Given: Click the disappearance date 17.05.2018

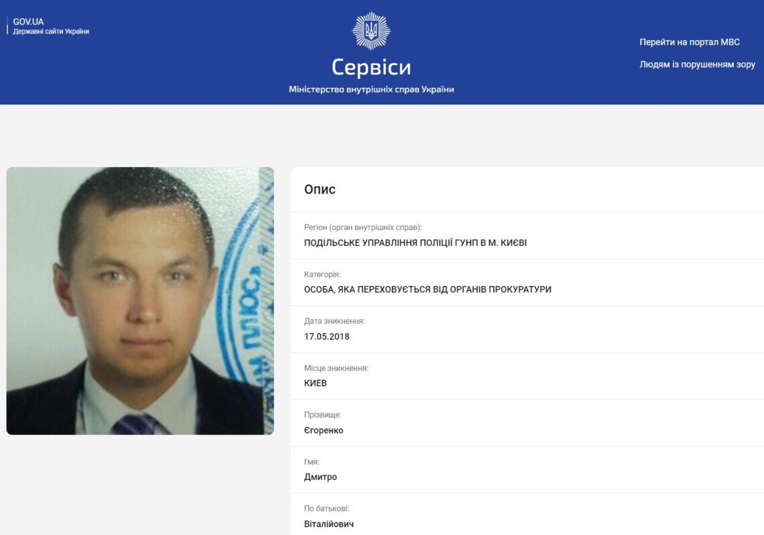Looking at the screenshot, I should 326,337.
